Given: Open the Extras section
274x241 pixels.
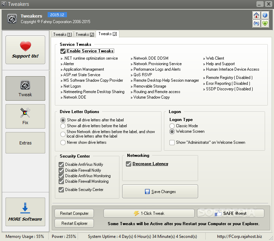Looking at the screenshot, I should click(25, 143).
